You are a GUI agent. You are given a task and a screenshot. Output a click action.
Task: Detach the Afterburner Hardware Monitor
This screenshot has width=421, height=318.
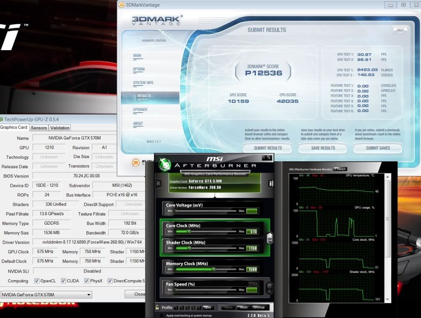(x=340, y=169)
